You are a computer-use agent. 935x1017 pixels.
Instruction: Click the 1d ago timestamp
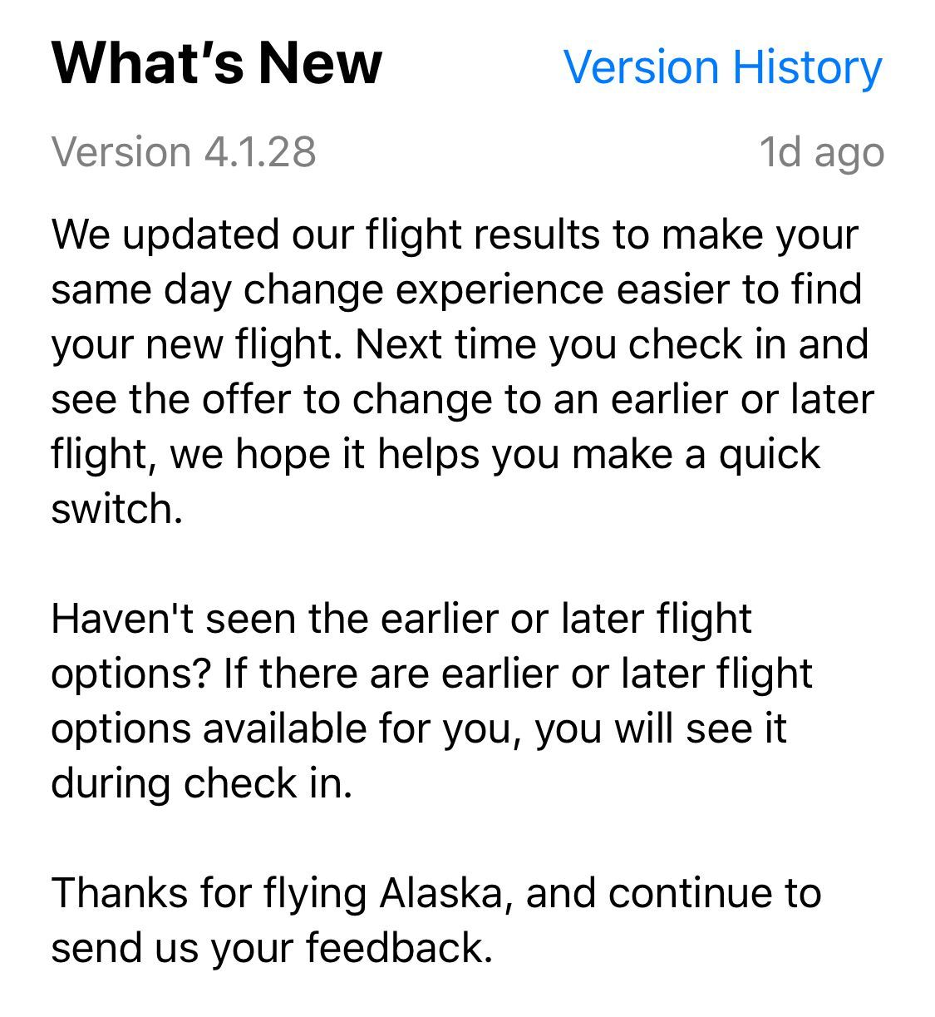[x=821, y=152]
